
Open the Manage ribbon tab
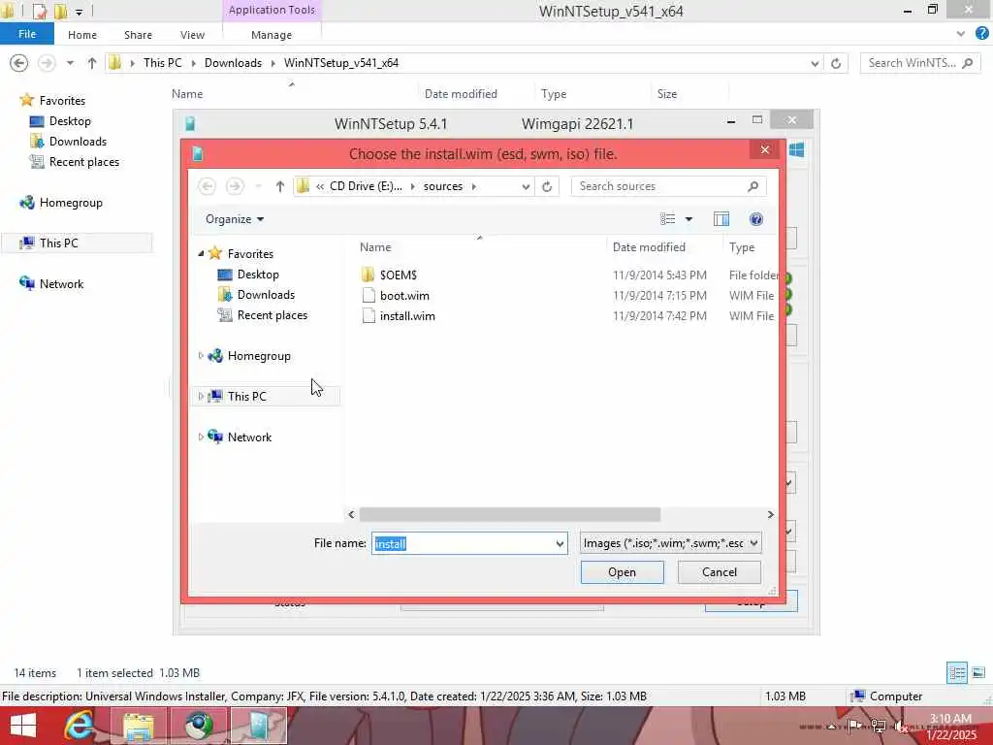[x=272, y=35]
